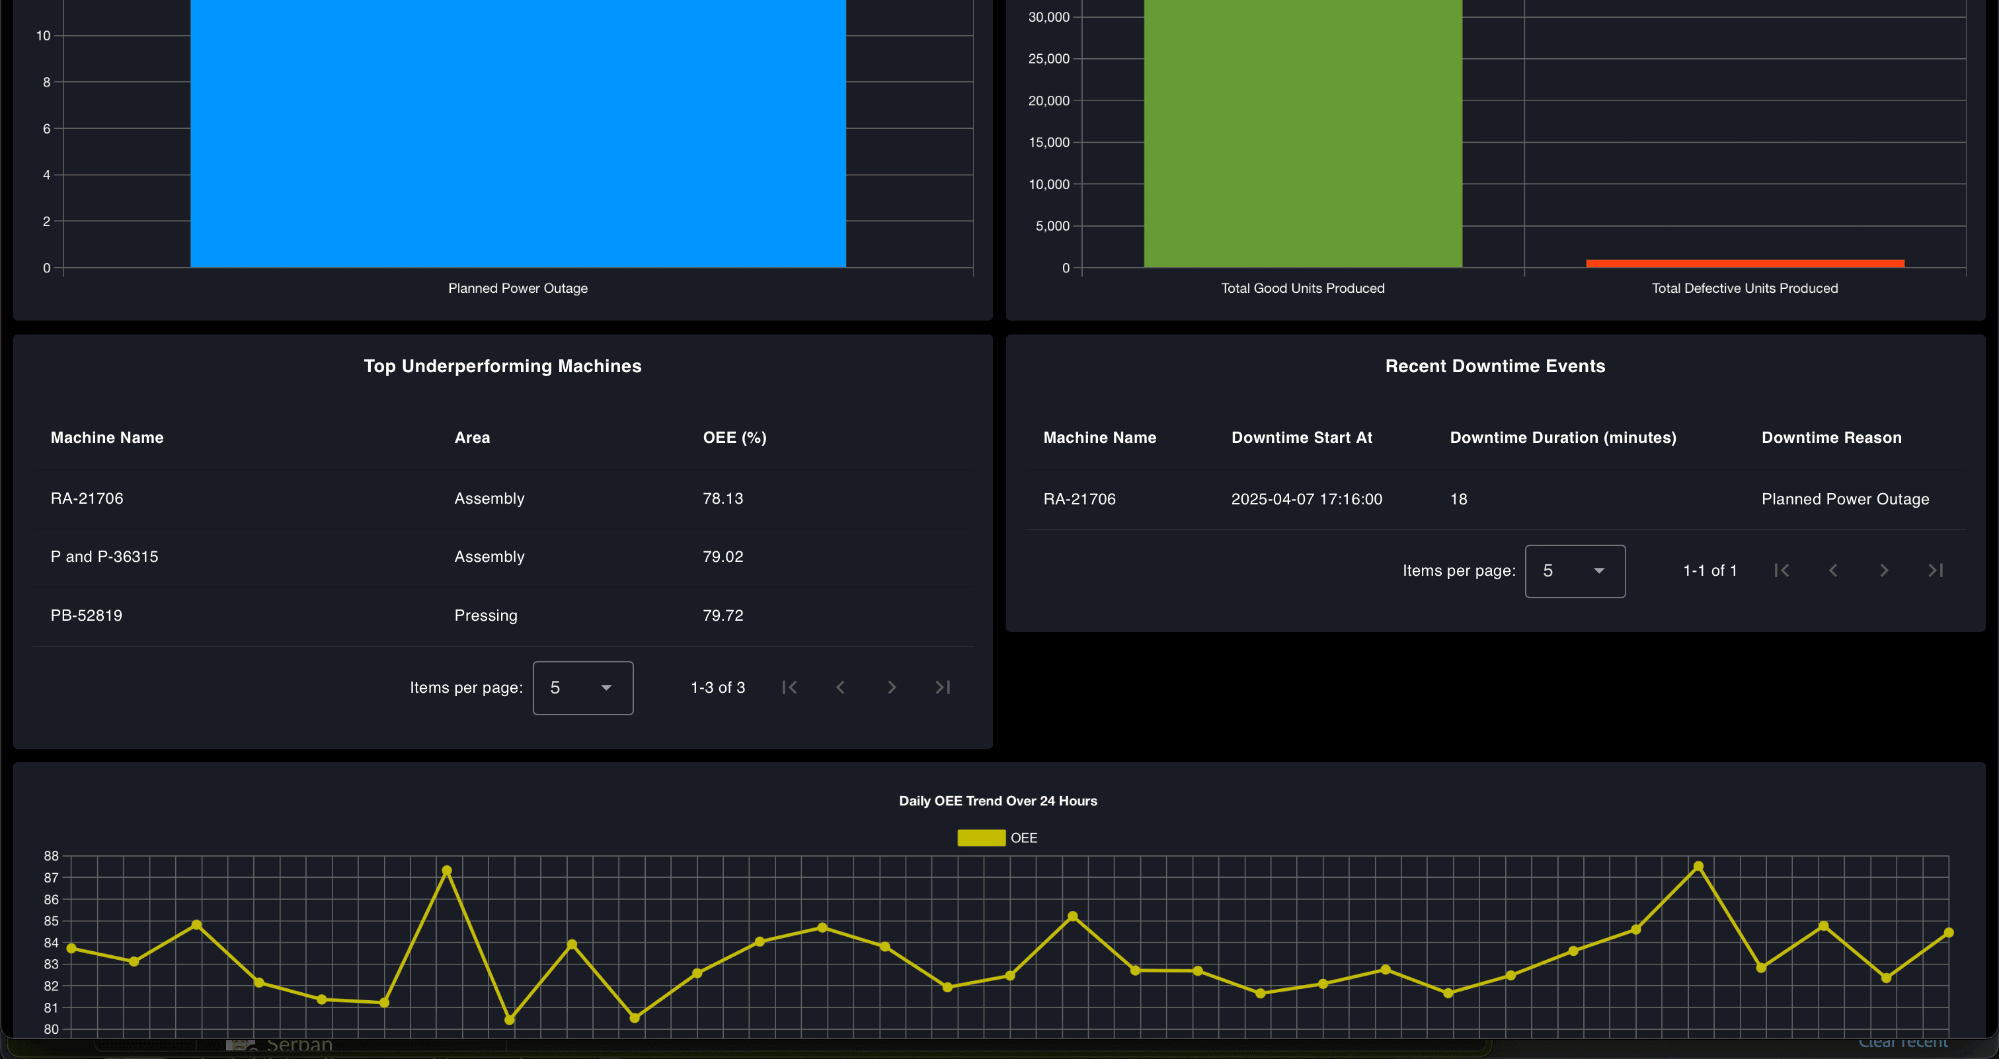
Task: Go to next page of Recent Downtime Events
Action: point(1883,570)
